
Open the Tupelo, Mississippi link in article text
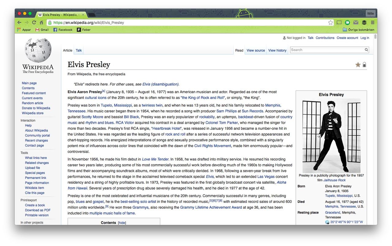tap(116, 105)
